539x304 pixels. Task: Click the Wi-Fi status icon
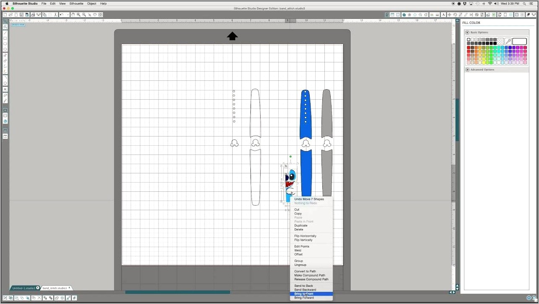(490, 3)
